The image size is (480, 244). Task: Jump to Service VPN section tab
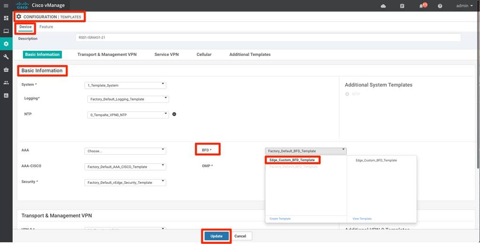(167, 55)
